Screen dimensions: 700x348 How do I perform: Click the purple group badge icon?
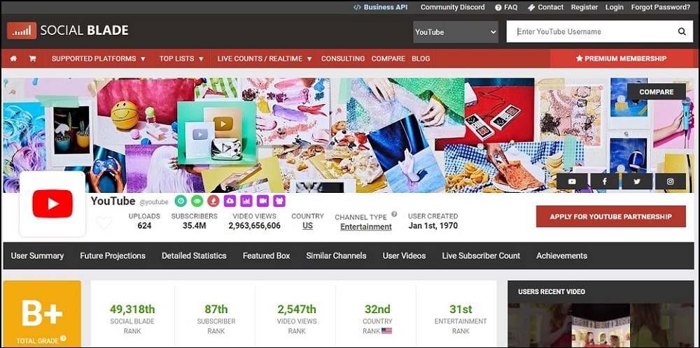279,201
